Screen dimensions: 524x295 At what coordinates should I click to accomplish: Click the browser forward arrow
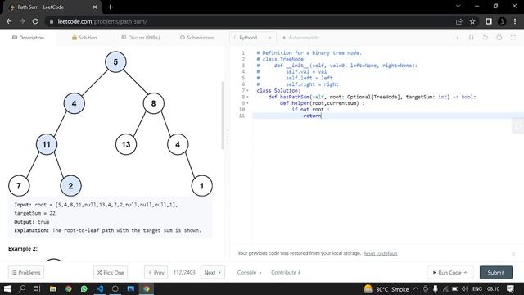tap(22, 21)
